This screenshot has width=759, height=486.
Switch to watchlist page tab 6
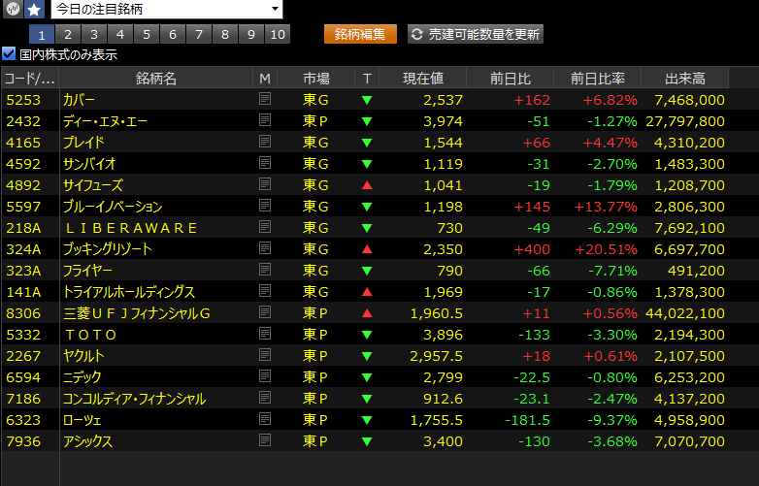[x=173, y=34]
